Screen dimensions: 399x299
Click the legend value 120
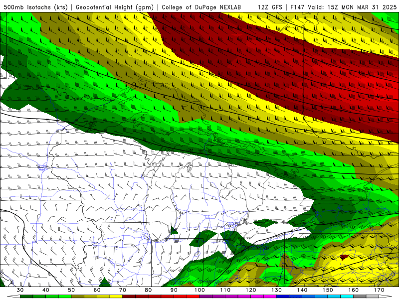tap(251, 290)
